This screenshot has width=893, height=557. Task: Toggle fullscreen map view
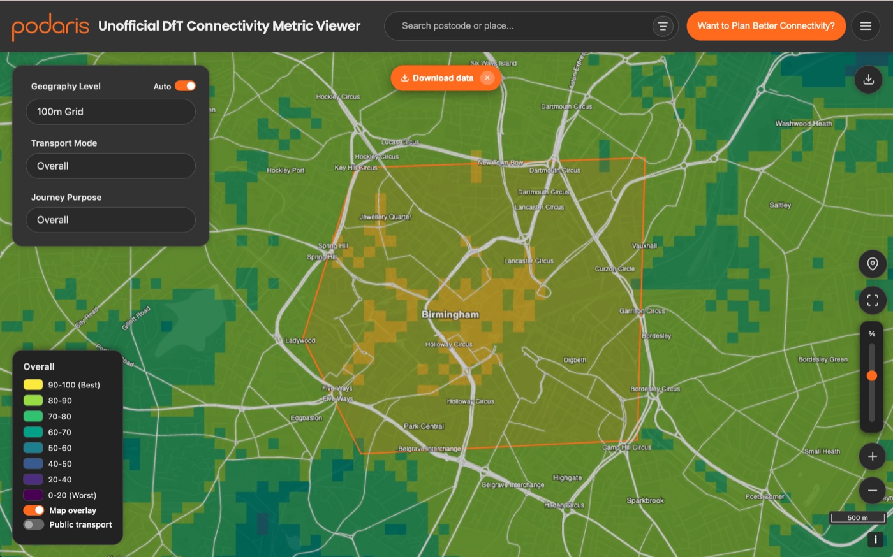(x=872, y=300)
